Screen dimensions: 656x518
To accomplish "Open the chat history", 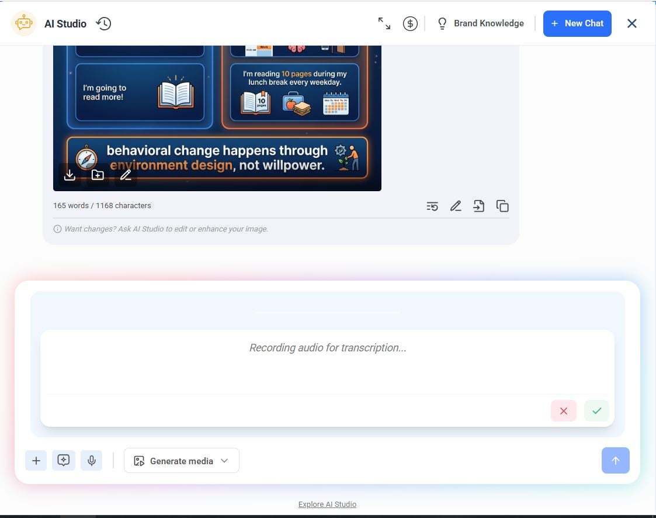I will coord(103,23).
